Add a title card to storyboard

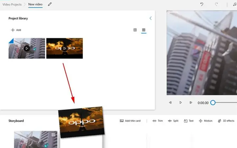click(130, 121)
